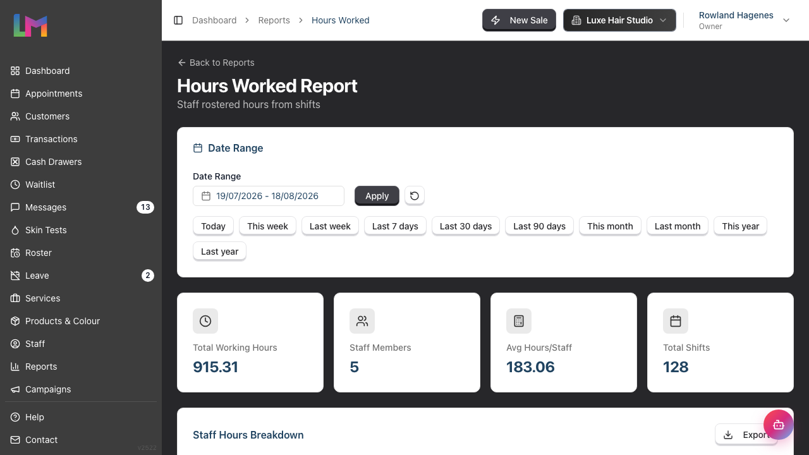Click the Campaigns megaphone icon
Viewport: 809px width, 455px height.
coord(15,389)
